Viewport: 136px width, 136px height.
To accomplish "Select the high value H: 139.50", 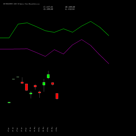I will tap(70, 7).
